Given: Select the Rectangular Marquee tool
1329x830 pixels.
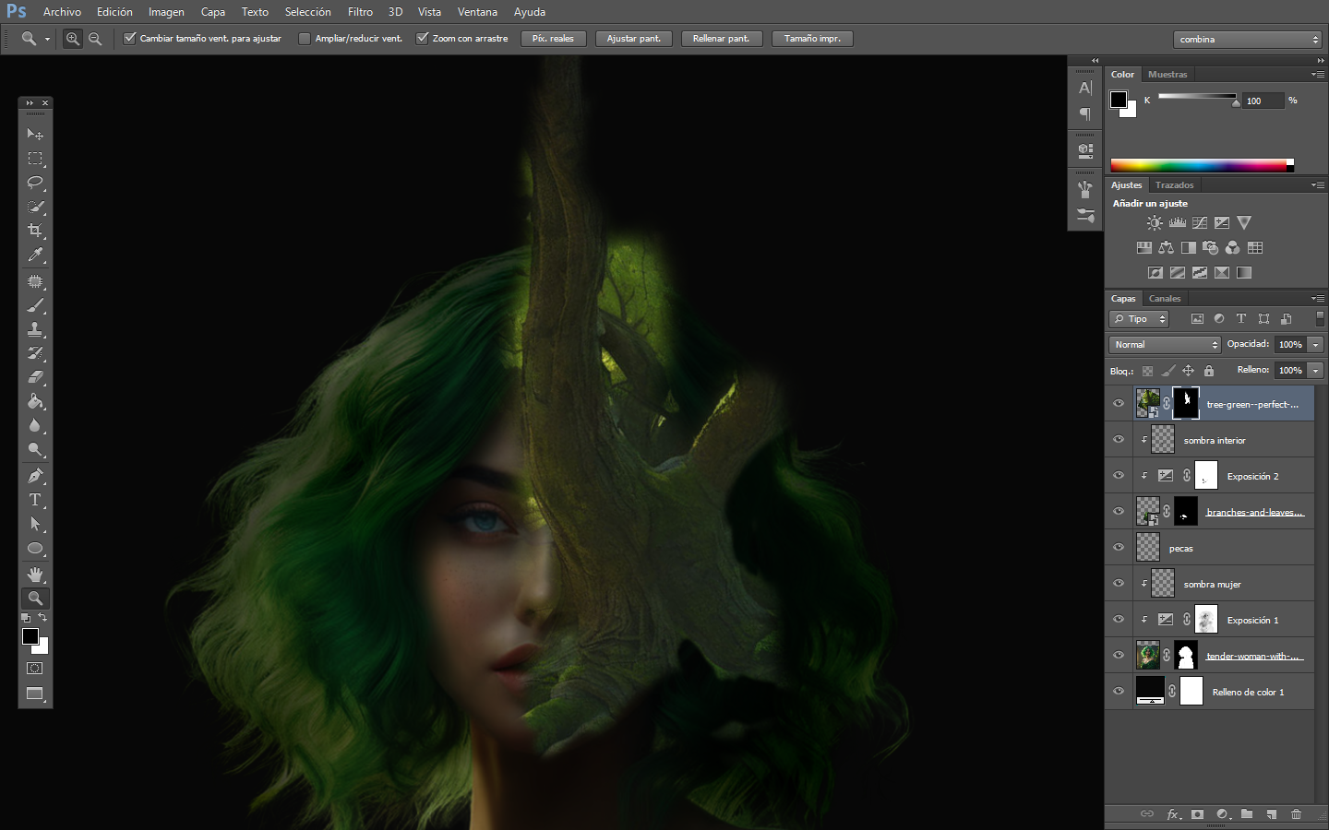Looking at the screenshot, I should tap(35, 159).
